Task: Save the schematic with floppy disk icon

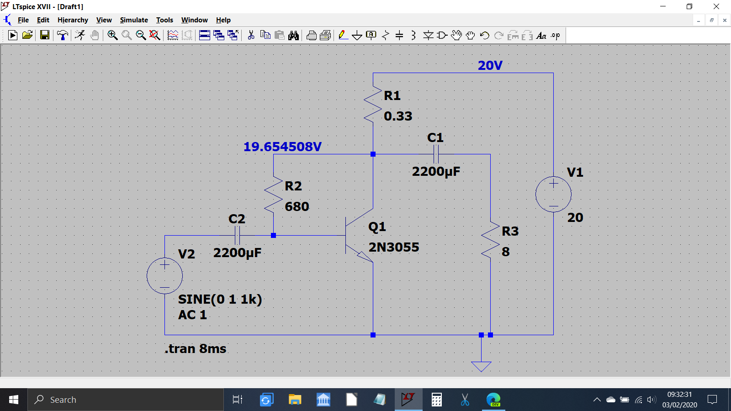Action: pyautogui.click(x=45, y=35)
